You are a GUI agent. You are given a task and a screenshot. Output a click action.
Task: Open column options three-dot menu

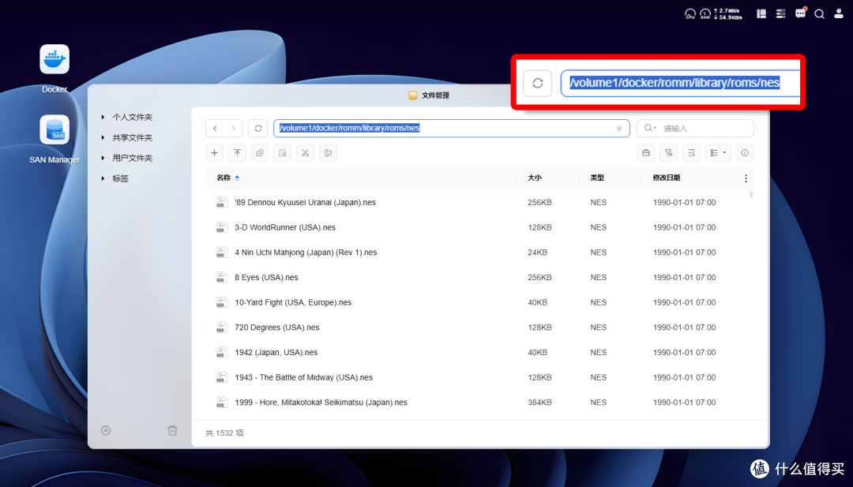pos(746,178)
